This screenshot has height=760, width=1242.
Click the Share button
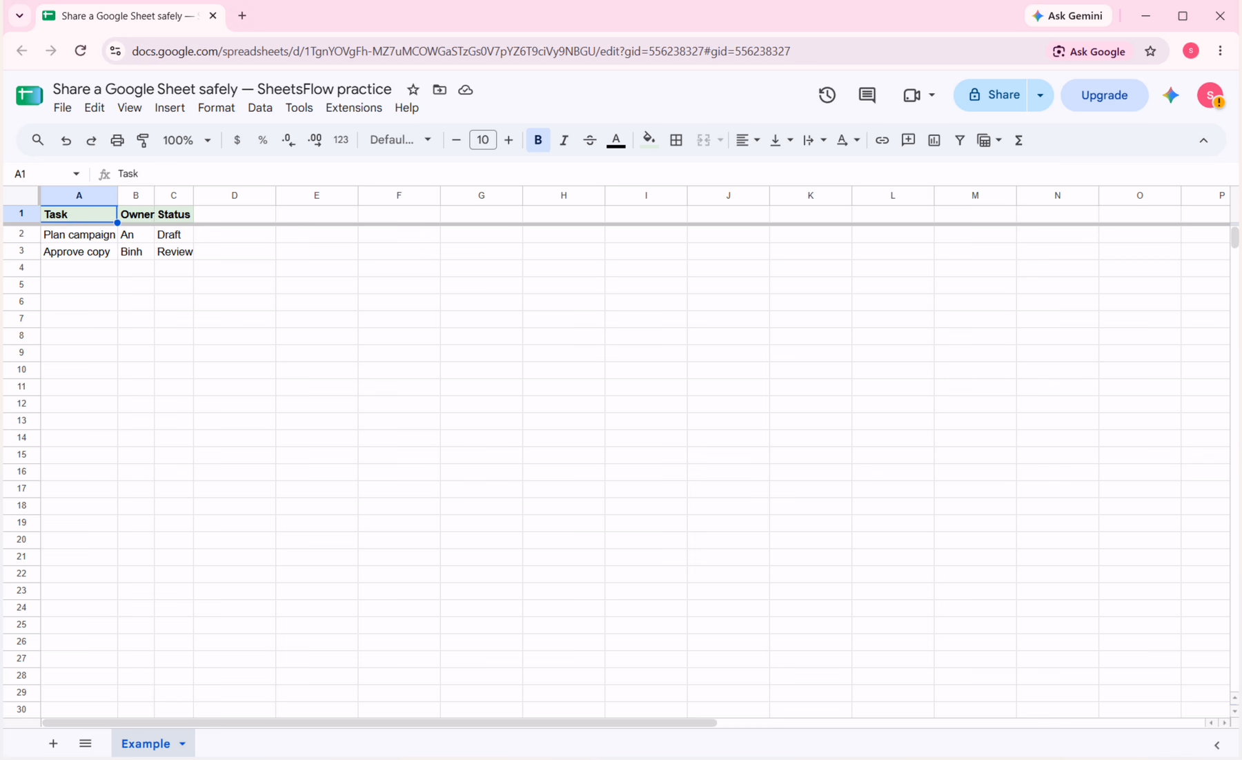point(991,95)
